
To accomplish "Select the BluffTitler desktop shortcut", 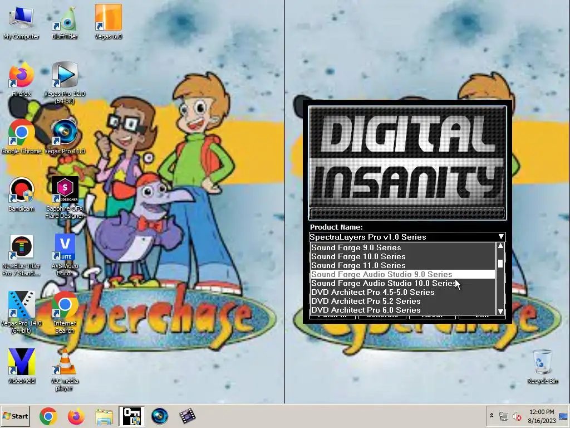I will [x=65, y=22].
